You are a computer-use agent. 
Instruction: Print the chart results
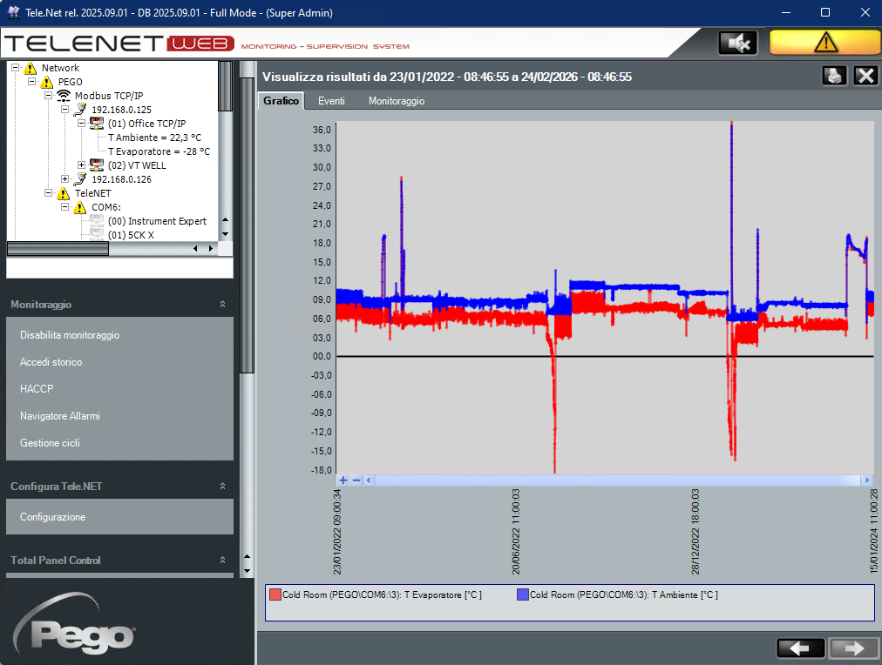click(x=834, y=76)
